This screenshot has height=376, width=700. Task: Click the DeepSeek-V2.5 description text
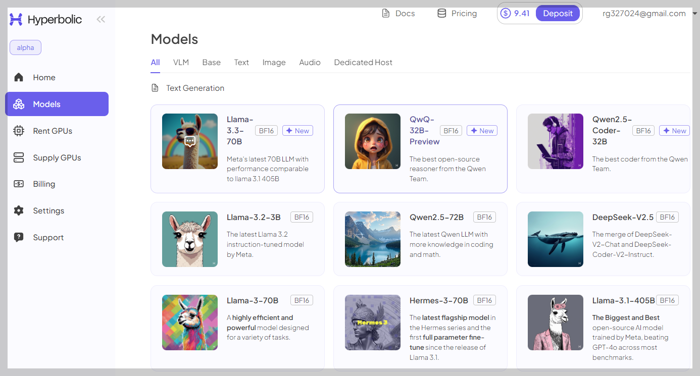point(632,244)
